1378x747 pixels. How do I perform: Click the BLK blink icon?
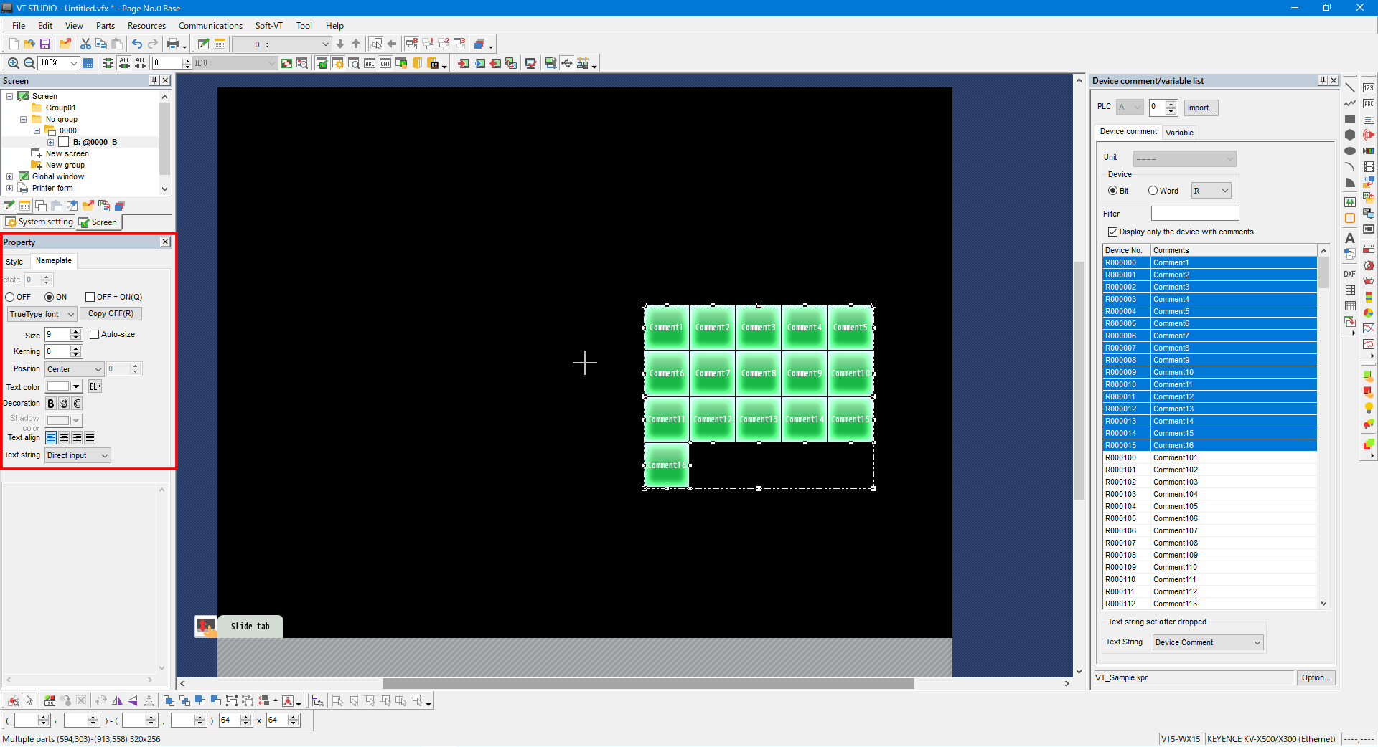coord(95,387)
